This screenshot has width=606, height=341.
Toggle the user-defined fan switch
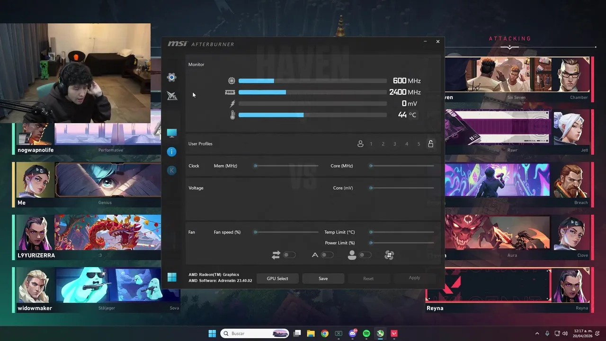[365, 255]
